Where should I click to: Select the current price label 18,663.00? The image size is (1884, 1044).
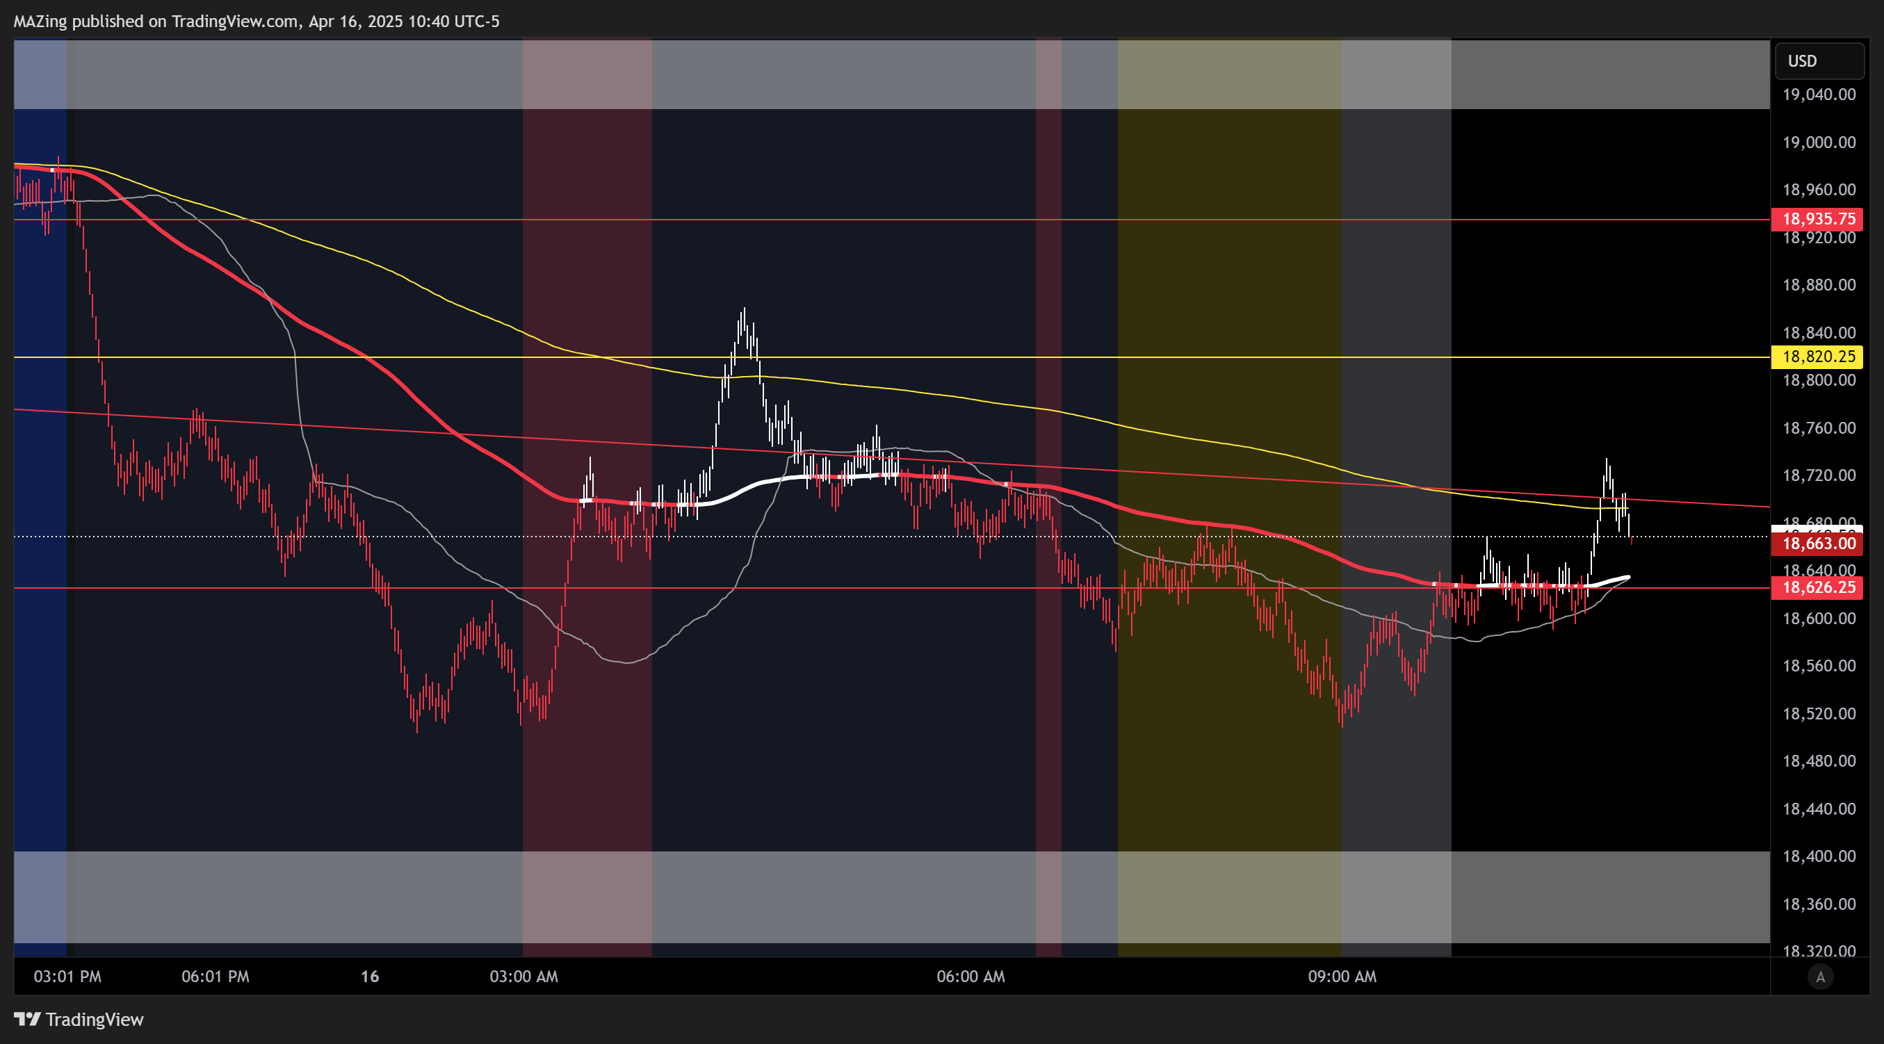[x=1817, y=544]
